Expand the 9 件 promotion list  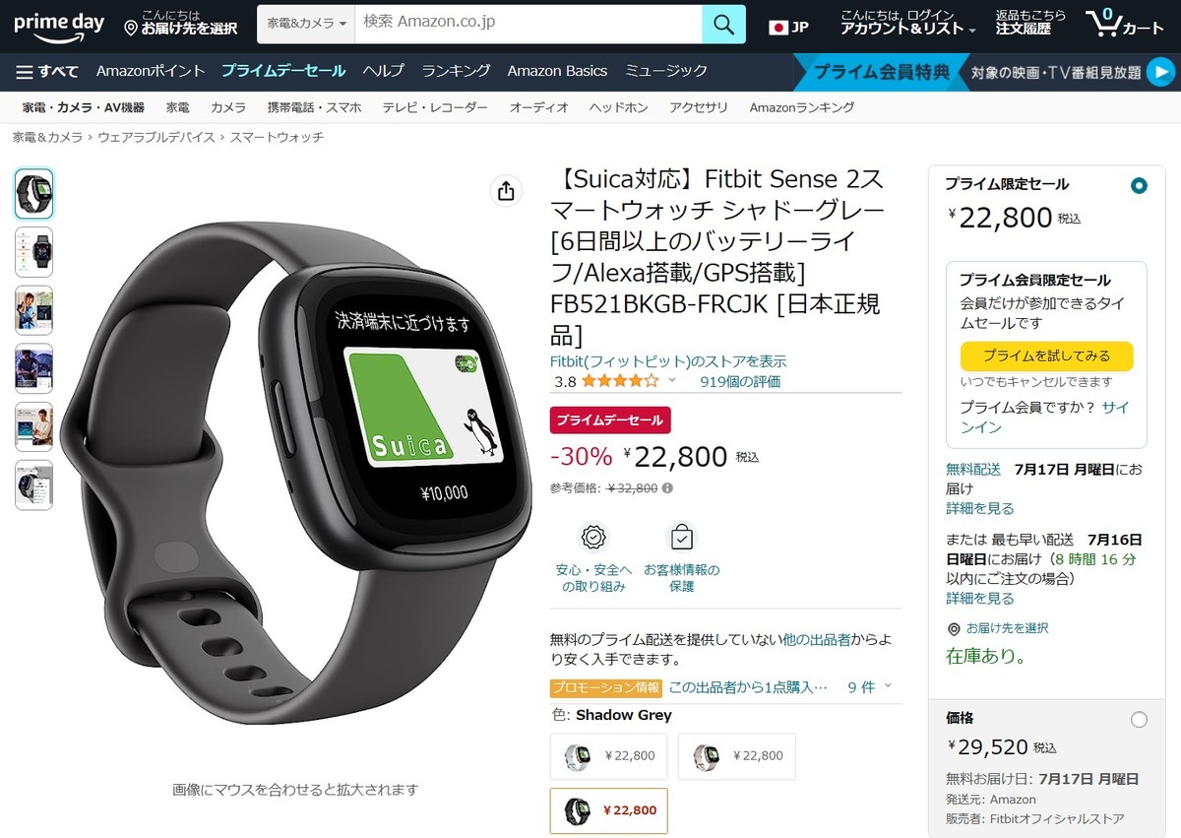click(x=870, y=687)
